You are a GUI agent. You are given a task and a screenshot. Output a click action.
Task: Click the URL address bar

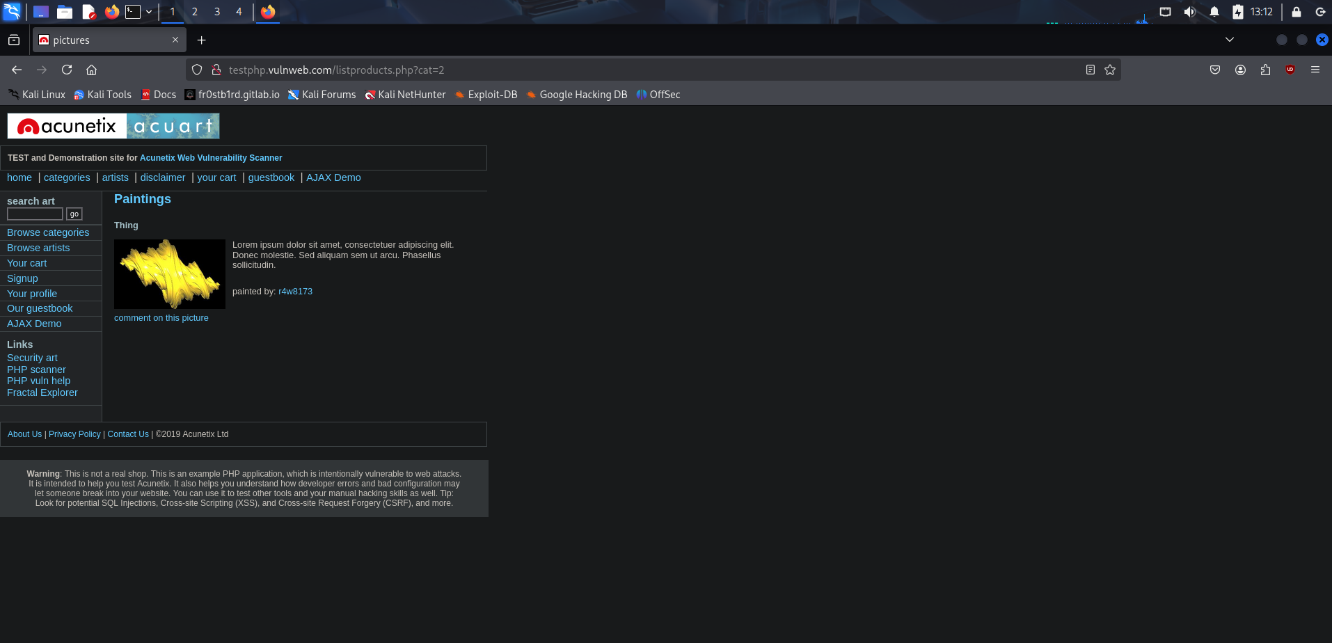(x=654, y=70)
